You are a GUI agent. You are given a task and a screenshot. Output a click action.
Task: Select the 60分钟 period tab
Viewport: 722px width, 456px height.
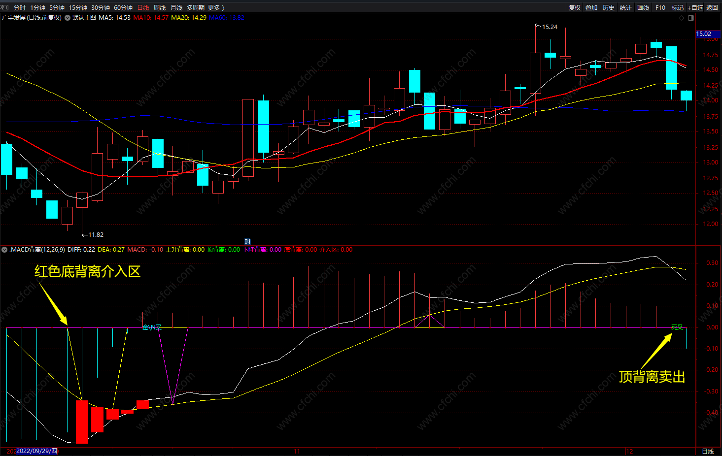[x=123, y=7]
